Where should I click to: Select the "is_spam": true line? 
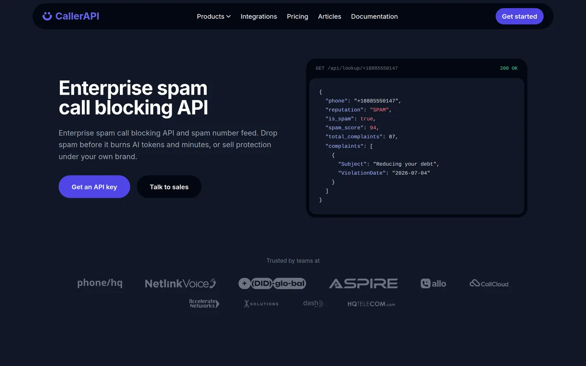(x=351, y=119)
